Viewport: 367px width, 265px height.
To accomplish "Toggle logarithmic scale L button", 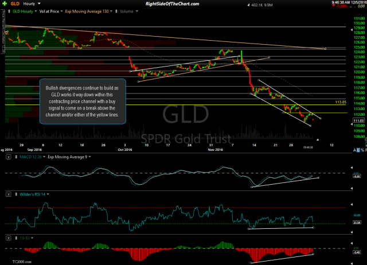I will coord(358,150).
